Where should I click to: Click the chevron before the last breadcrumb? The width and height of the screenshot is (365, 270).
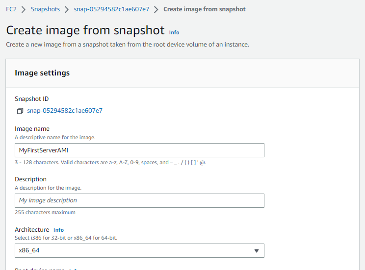[x=156, y=9]
